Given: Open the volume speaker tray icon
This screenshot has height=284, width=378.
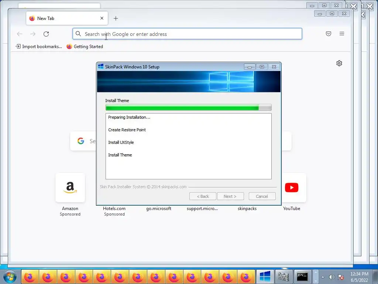Looking at the screenshot, I should [332, 277].
